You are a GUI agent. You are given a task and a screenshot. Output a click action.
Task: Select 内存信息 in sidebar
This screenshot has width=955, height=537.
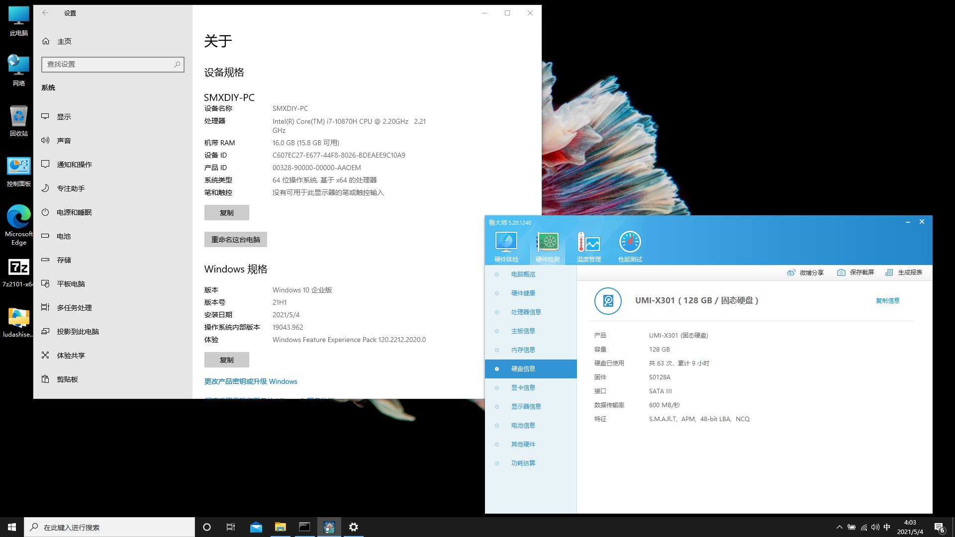click(531, 350)
